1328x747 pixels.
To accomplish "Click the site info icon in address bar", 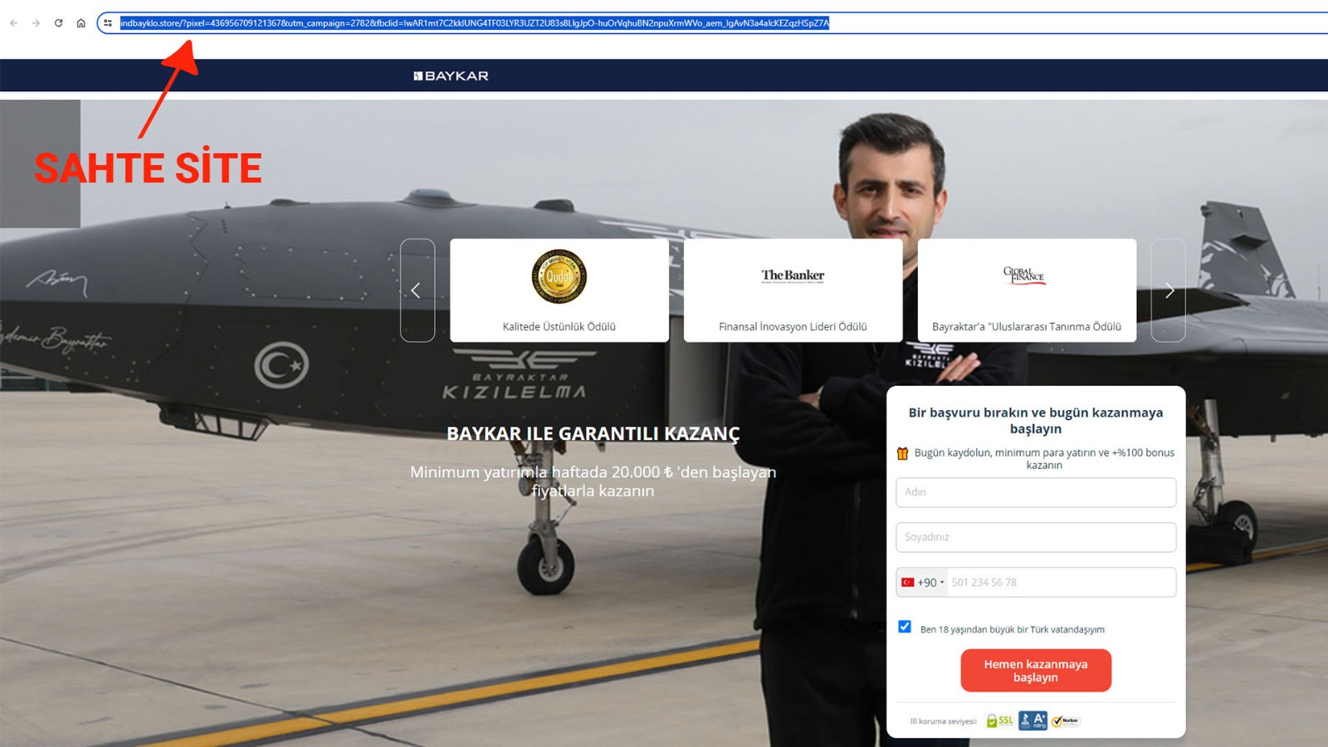I will pos(108,23).
